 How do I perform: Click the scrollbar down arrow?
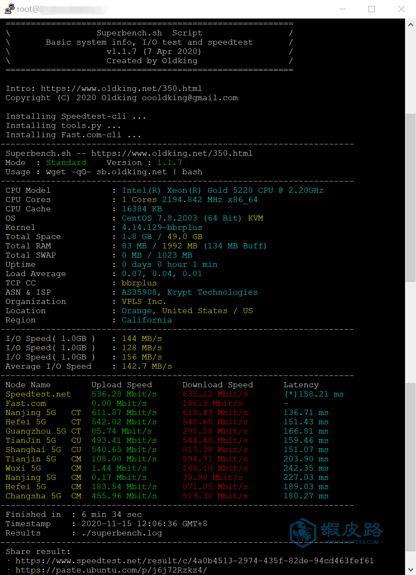(x=411, y=569)
